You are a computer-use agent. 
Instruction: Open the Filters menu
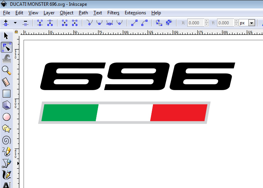point(113,13)
